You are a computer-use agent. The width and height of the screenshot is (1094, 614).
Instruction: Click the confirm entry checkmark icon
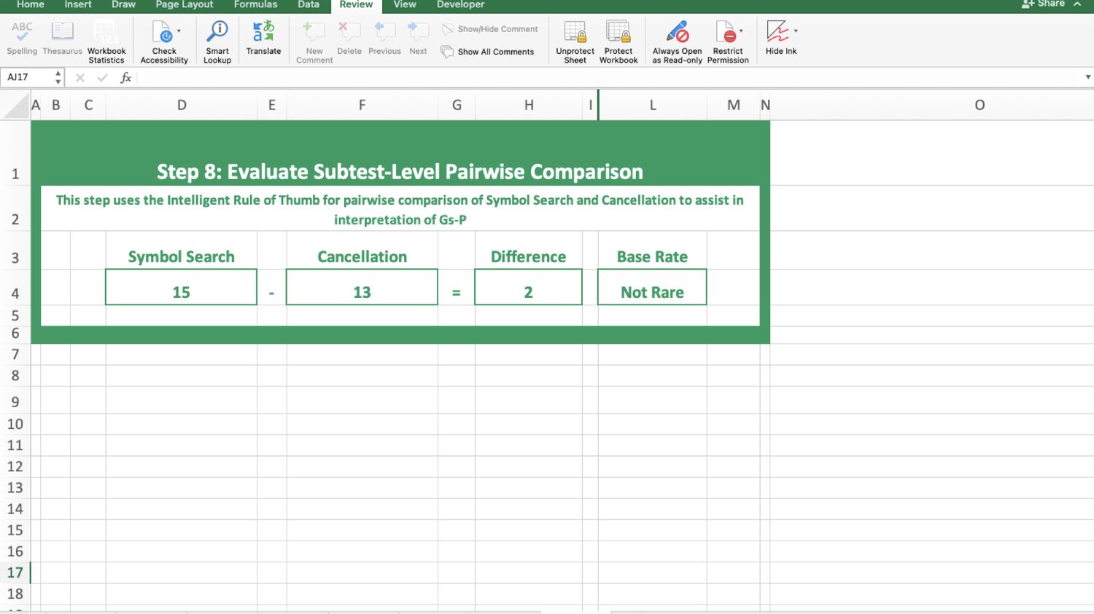click(102, 78)
